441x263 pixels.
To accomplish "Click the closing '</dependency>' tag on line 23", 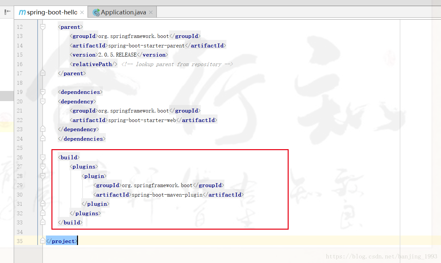I will (79, 129).
